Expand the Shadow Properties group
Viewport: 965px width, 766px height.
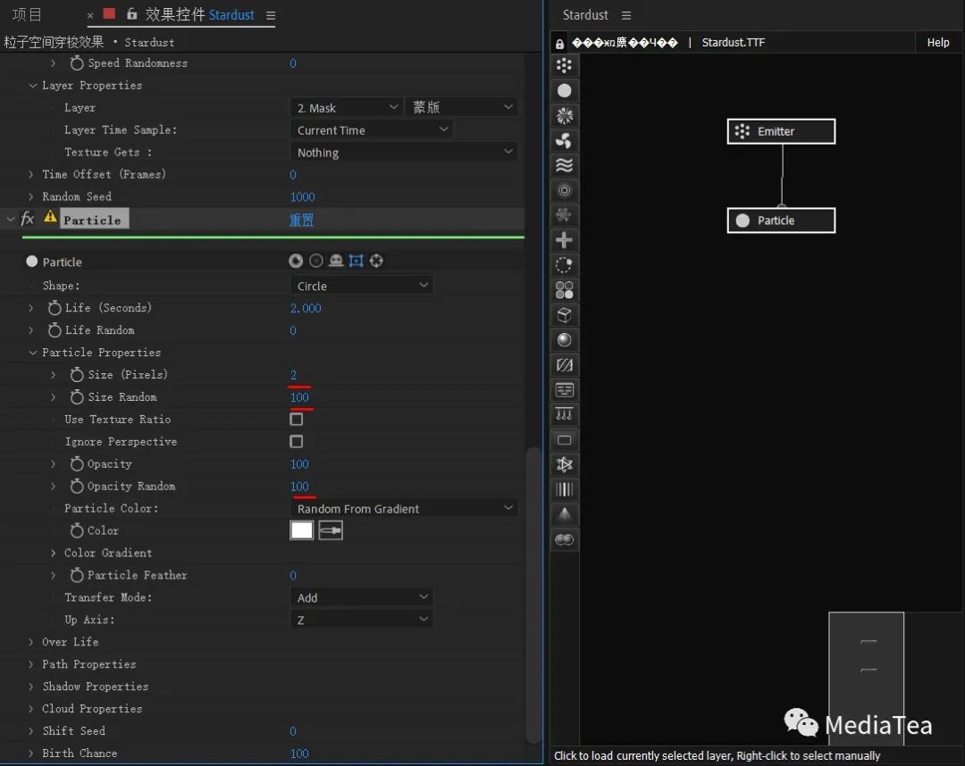click(x=30, y=686)
